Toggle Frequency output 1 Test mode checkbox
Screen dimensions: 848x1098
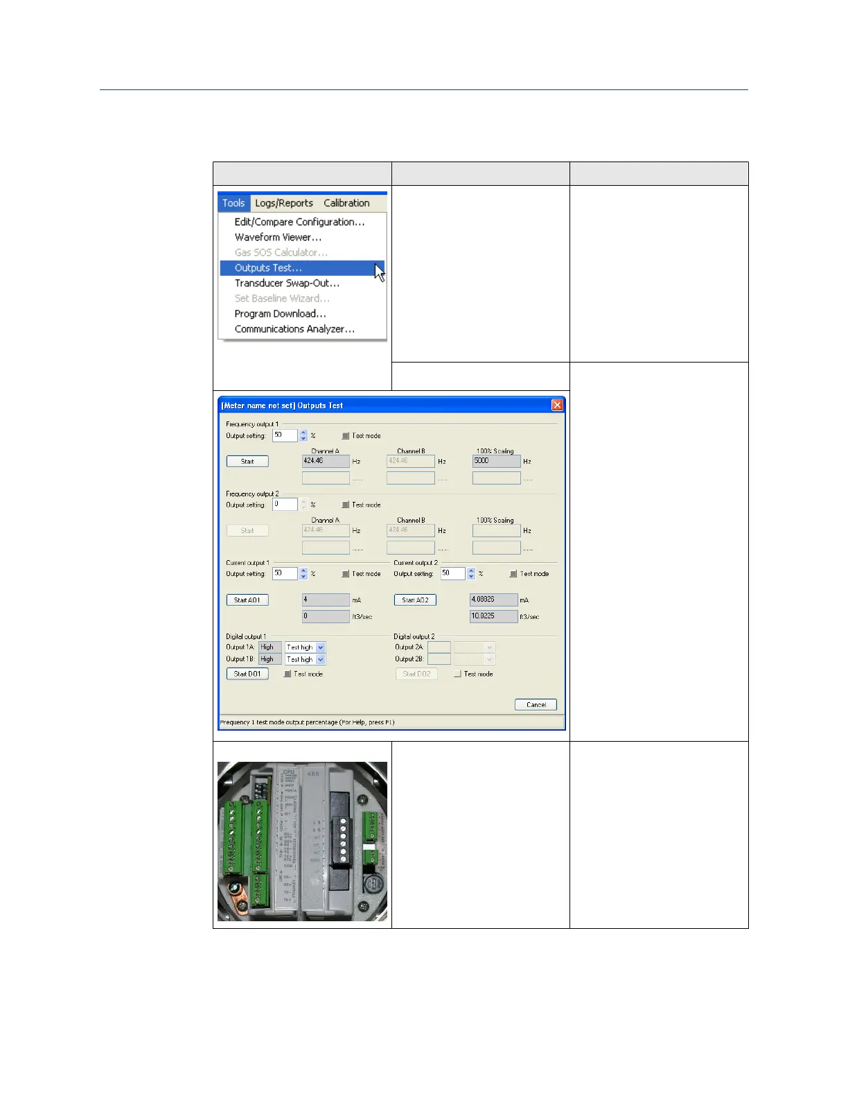pos(346,436)
